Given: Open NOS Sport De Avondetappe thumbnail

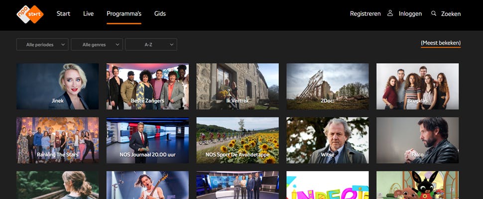Looking at the screenshot, I should coord(238,140).
